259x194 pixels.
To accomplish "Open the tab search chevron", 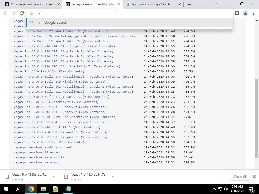I will [218, 4].
